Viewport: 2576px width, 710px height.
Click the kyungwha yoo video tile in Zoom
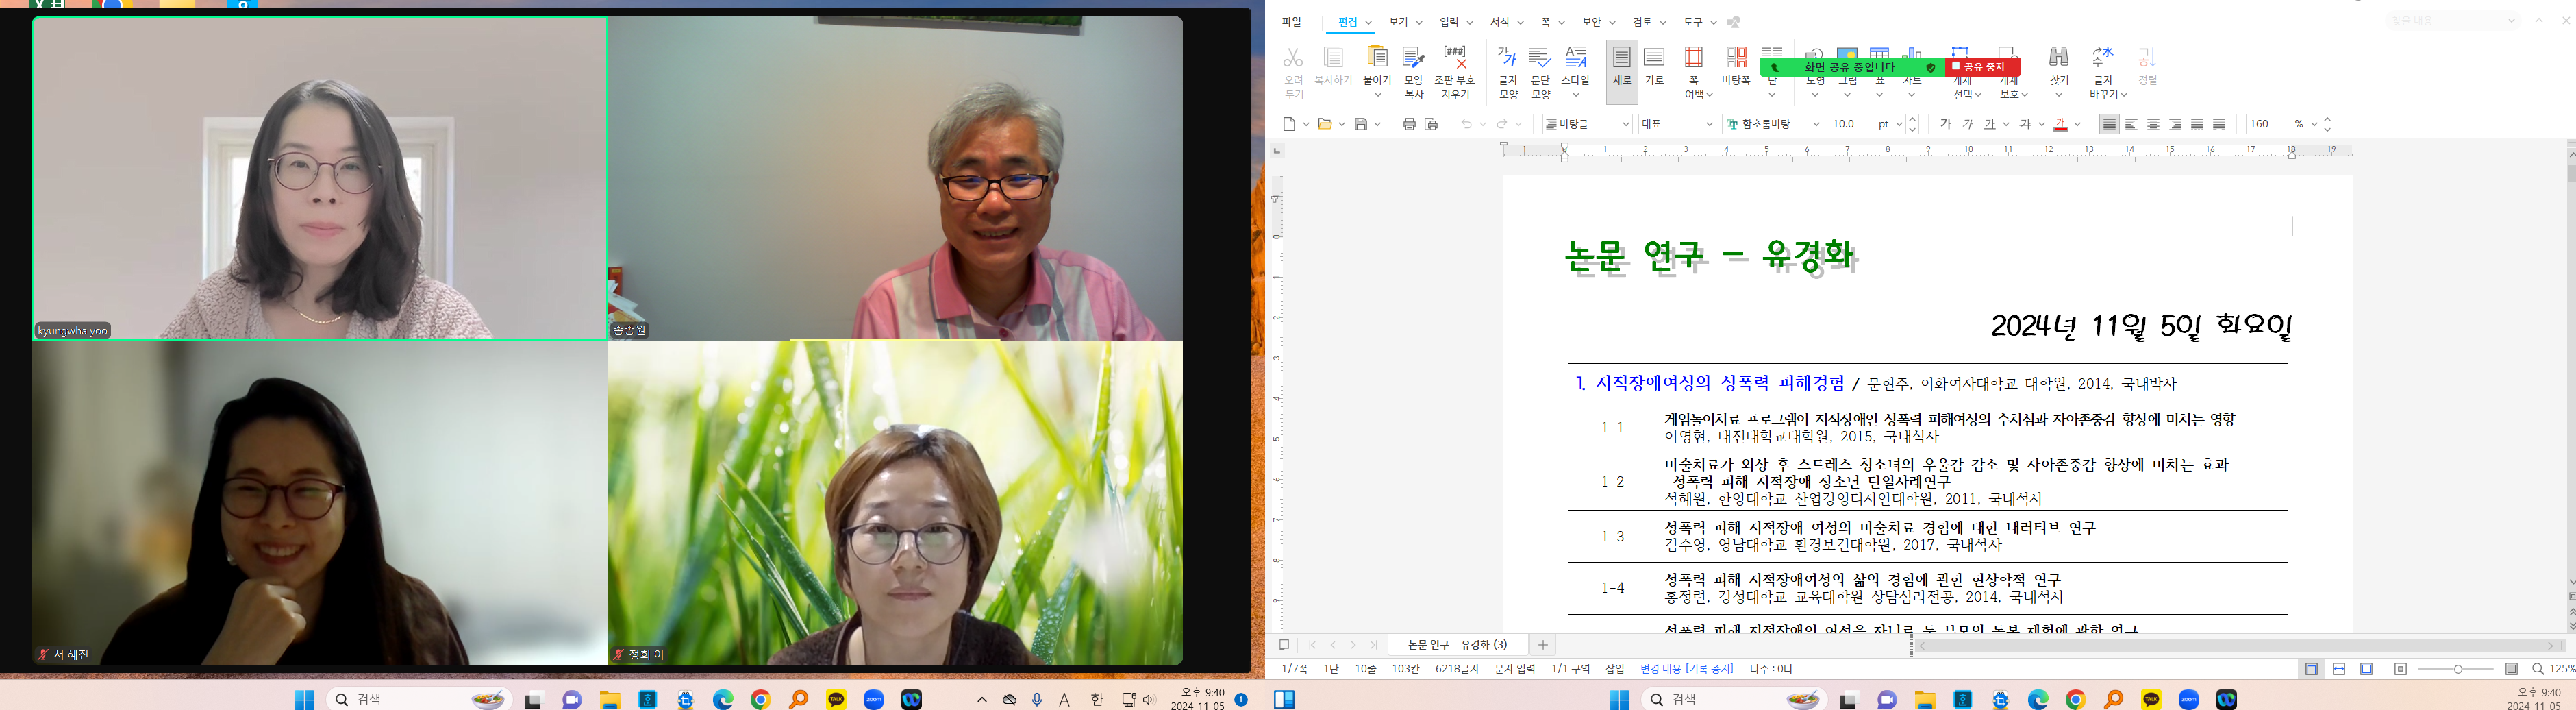(320, 178)
